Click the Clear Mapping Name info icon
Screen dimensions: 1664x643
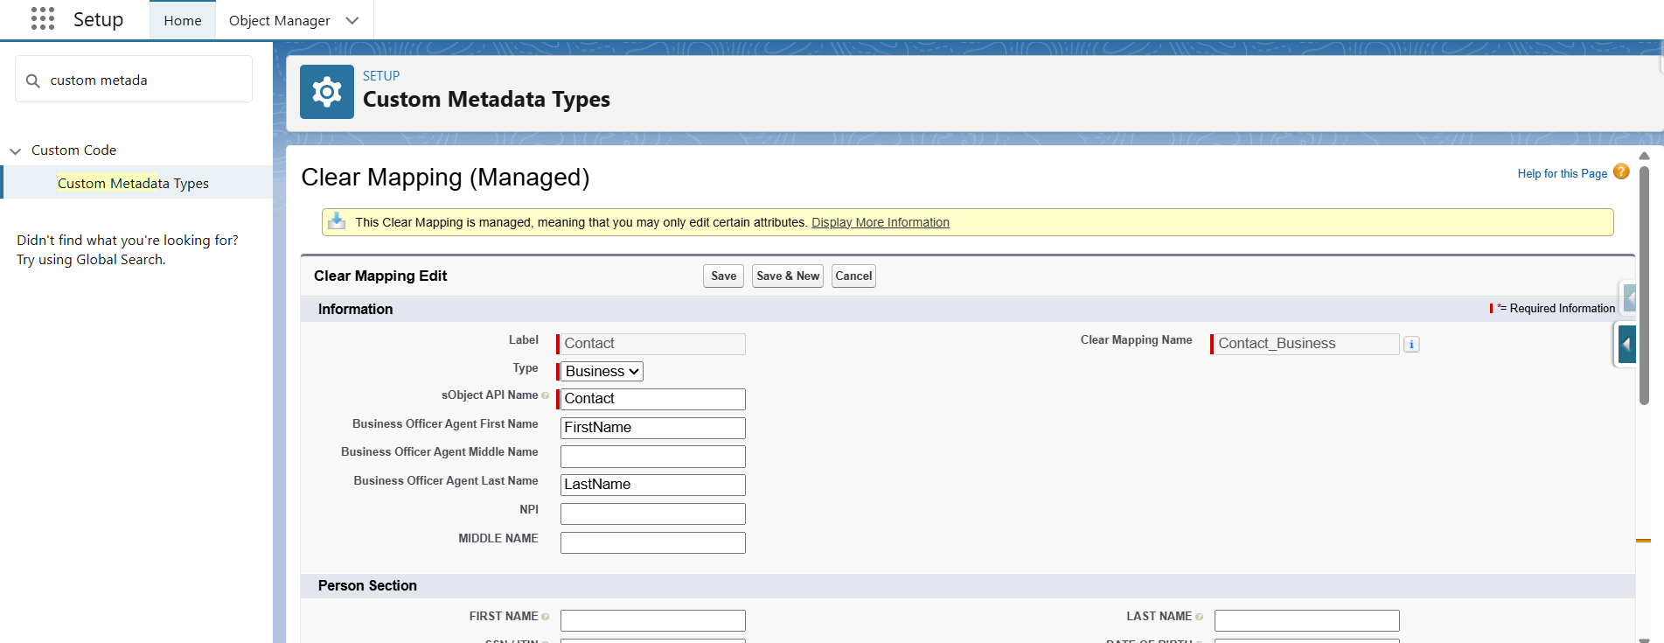[1411, 345]
